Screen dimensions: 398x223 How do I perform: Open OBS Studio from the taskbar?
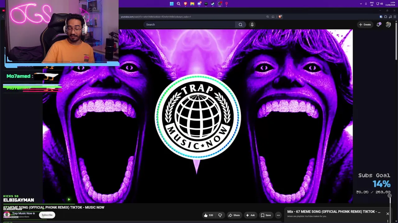pyautogui.click(x=220, y=4)
